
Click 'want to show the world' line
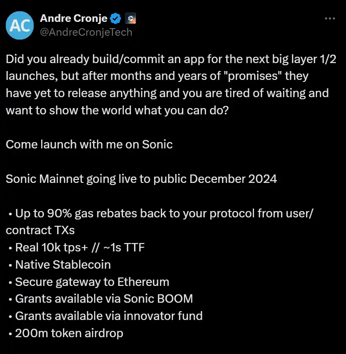(117, 111)
